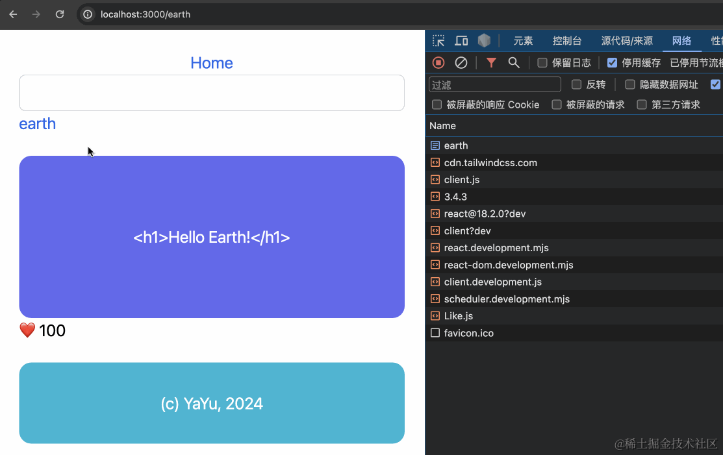The height and width of the screenshot is (455, 723).
Task: Open the 已停用节流模式 throttling dropdown
Action: pyautogui.click(x=695, y=63)
